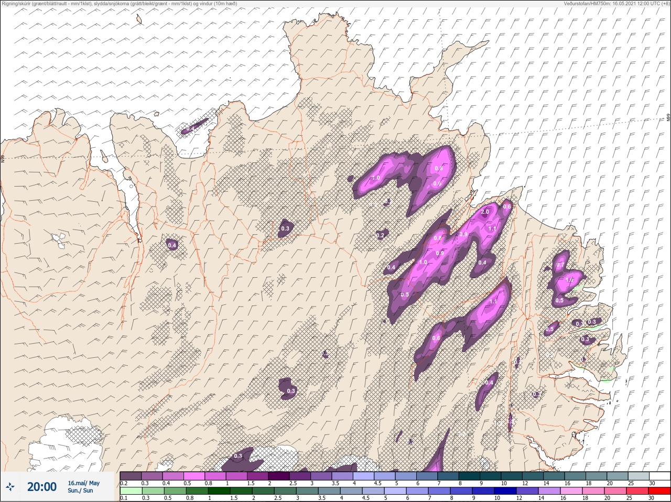
Task: Click the 0.2 precipitation value on the map
Action: click(x=381, y=236)
